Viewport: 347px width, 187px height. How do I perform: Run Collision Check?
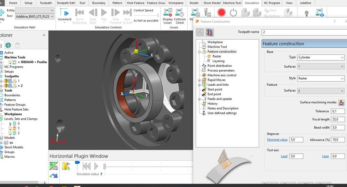[180, 16]
